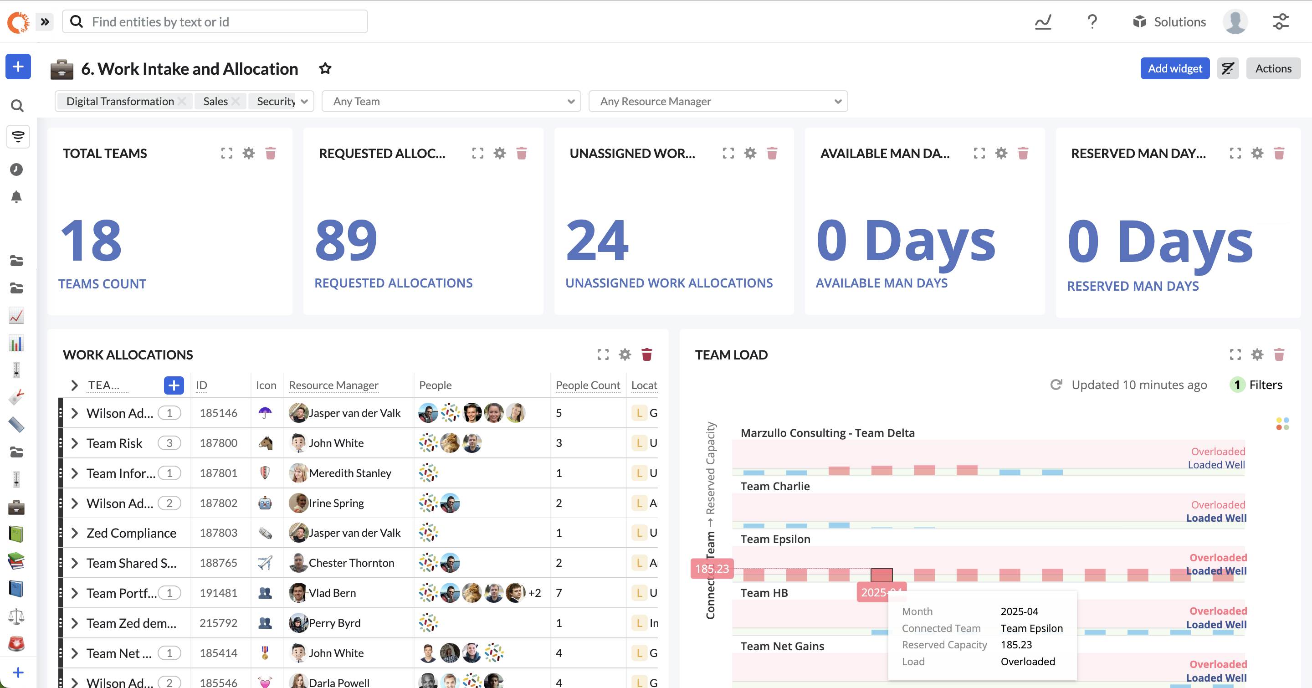
Task: Open the Total Teams widget settings gear
Action: (249, 153)
